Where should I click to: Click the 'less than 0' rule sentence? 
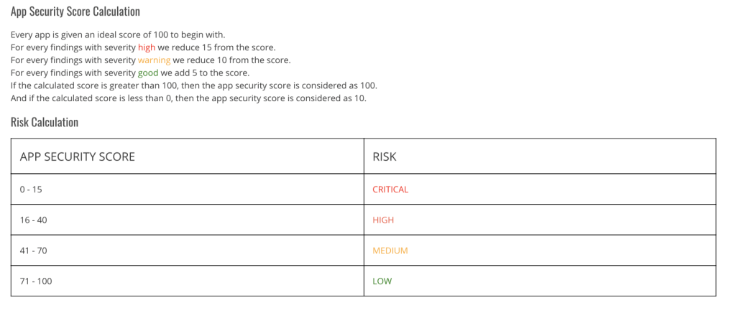(188, 99)
